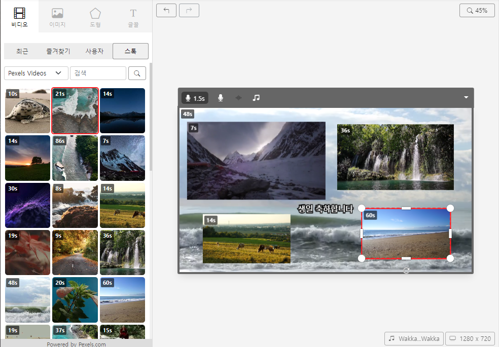Image resolution: width=499 pixels, height=347 pixels.
Task: Select the 10s seal video thumbnail
Action: [x=28, y=110]
